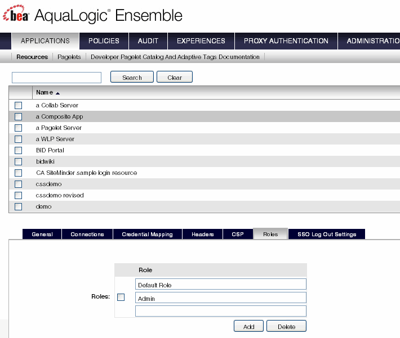Select the 'a Collab Server' resource name
Viewport: 400px width, 338px height.
[x=57, y=105]
